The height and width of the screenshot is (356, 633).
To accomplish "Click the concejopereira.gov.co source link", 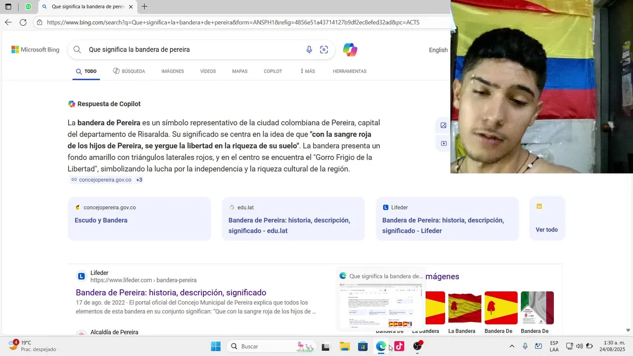I will tap(101, 180).
